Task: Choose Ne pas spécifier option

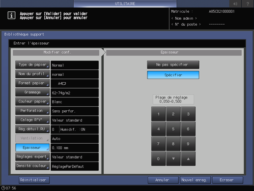Action: (173, 64)
